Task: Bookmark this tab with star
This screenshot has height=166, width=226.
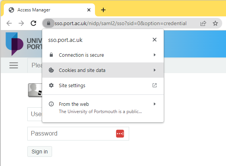Action: 215,23
